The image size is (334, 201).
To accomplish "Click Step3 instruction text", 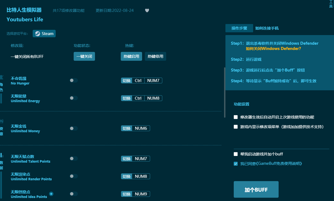I will tap(268, 70).
